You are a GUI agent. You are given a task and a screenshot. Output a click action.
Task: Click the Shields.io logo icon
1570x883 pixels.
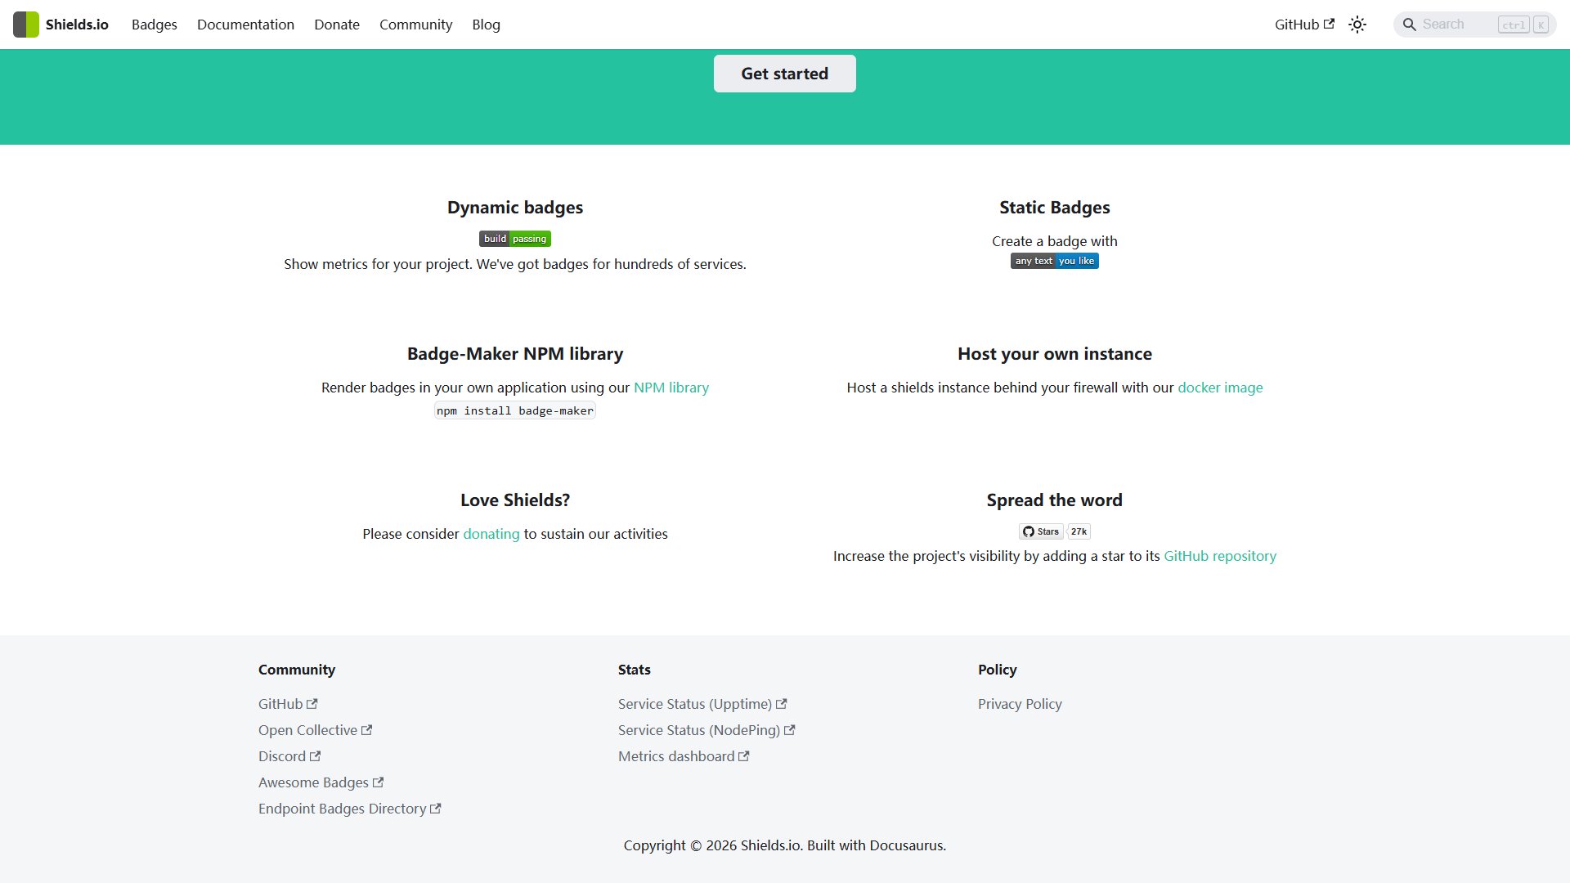pos(26,25)
